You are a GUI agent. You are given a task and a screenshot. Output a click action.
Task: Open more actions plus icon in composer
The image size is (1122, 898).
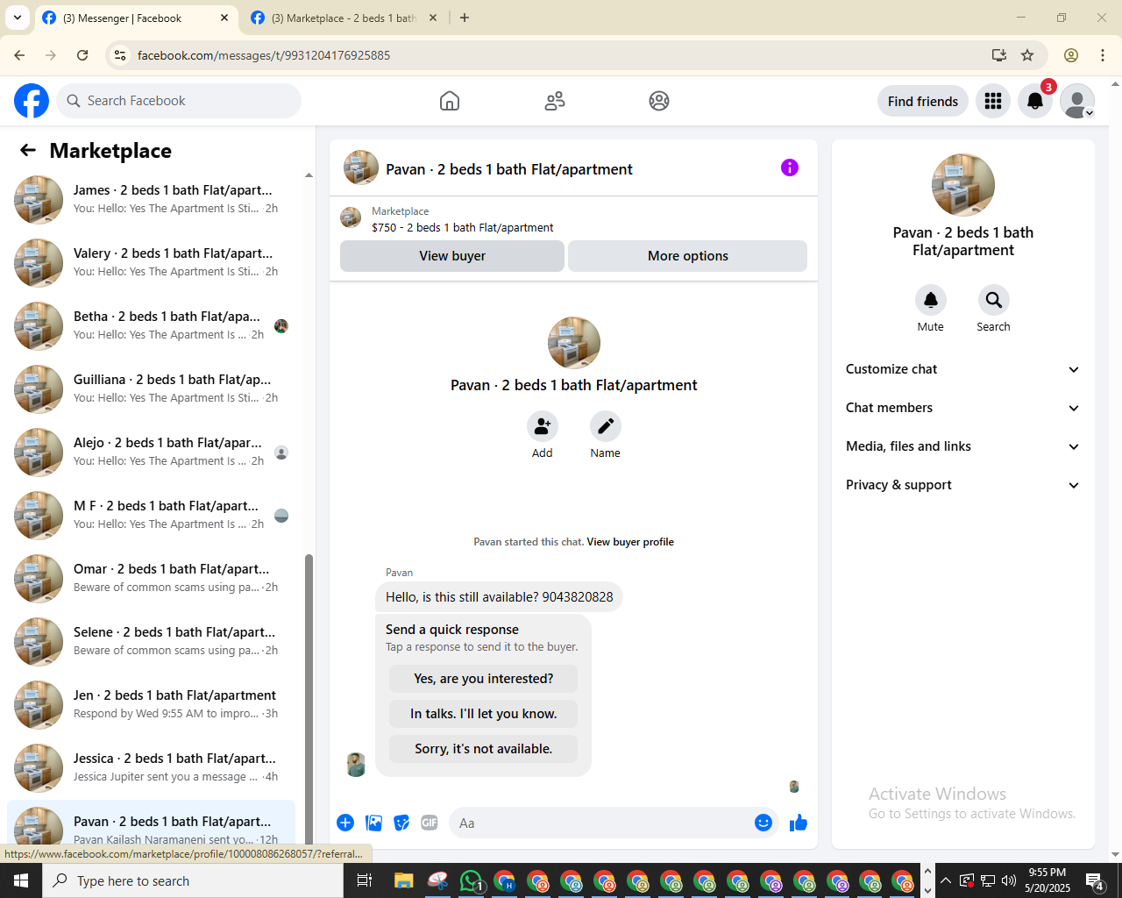(x=345, y=823)
